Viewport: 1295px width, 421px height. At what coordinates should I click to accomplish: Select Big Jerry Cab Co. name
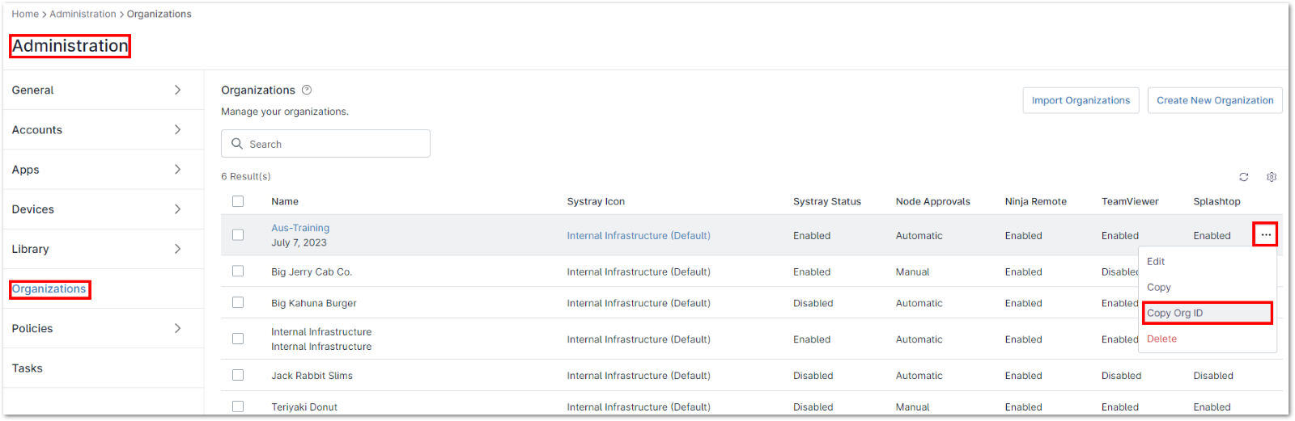[312, 272]
